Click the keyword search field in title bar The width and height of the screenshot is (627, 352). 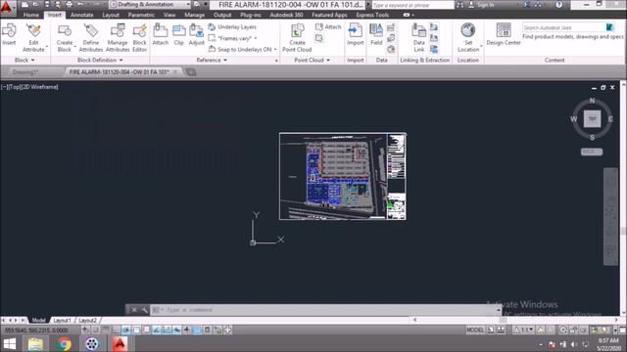(x=412, y=5)
